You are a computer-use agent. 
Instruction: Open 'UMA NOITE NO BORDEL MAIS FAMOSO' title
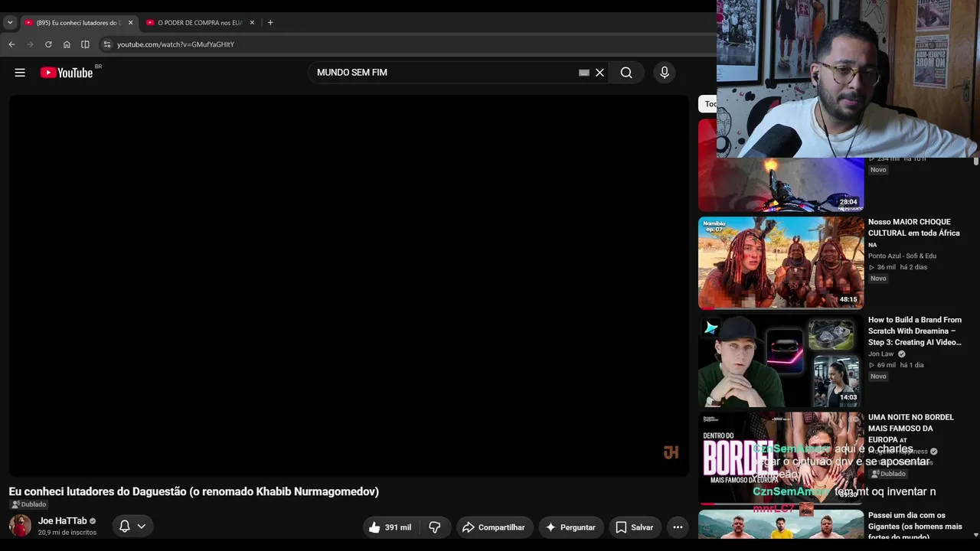pyautogui.click(x=911, y=429)
